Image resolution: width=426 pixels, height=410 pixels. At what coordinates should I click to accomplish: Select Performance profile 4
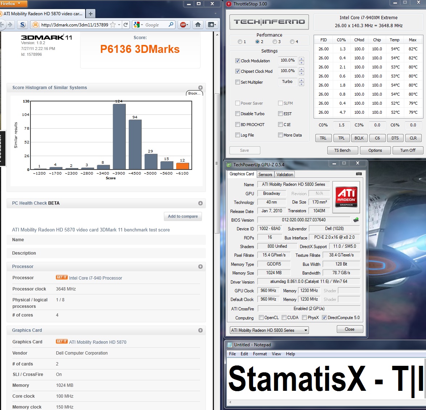pyautogui.click(x=292, y=42)
